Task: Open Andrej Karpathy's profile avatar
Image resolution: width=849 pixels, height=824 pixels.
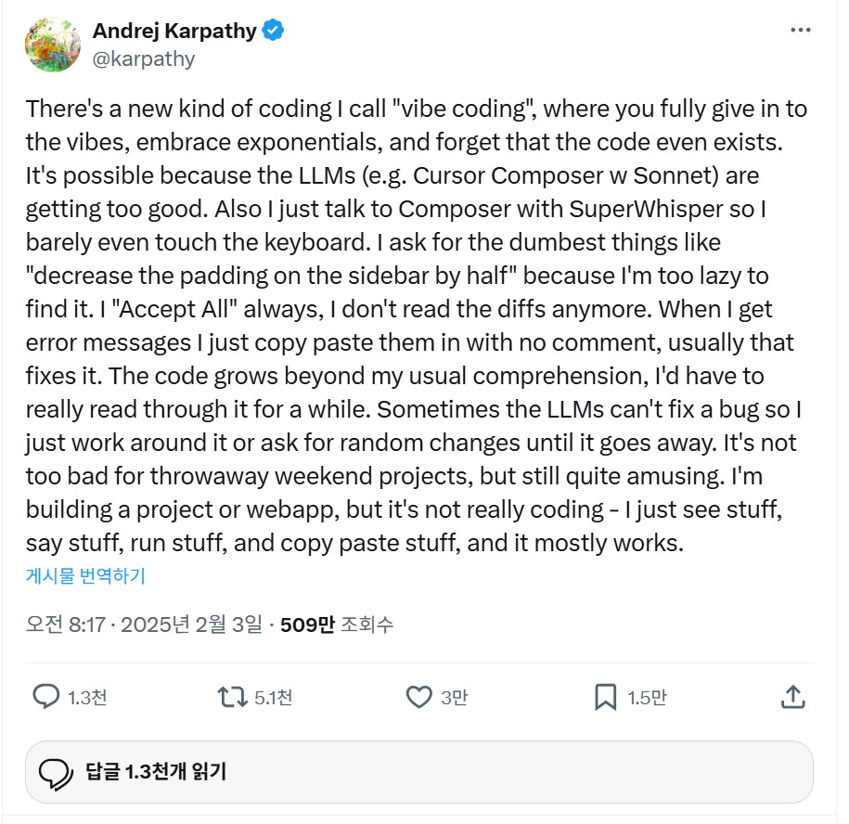Action: pyautogui.click(x=53, y=45)
